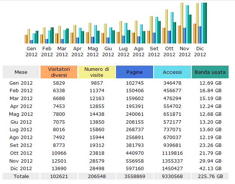Click total visitors value 102621
Viewport: 235px width, 184px height.
click(x=59, y=177)
